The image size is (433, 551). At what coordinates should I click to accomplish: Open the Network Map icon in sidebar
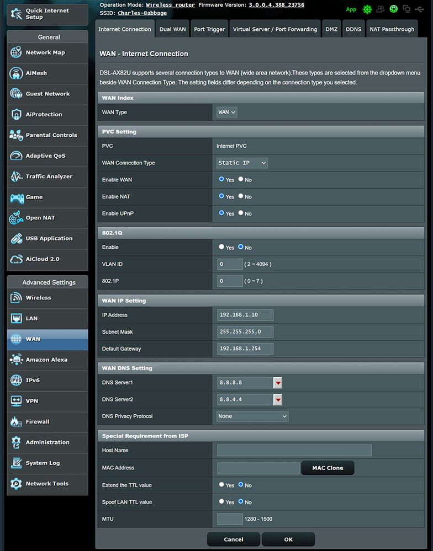pos(16,53)
